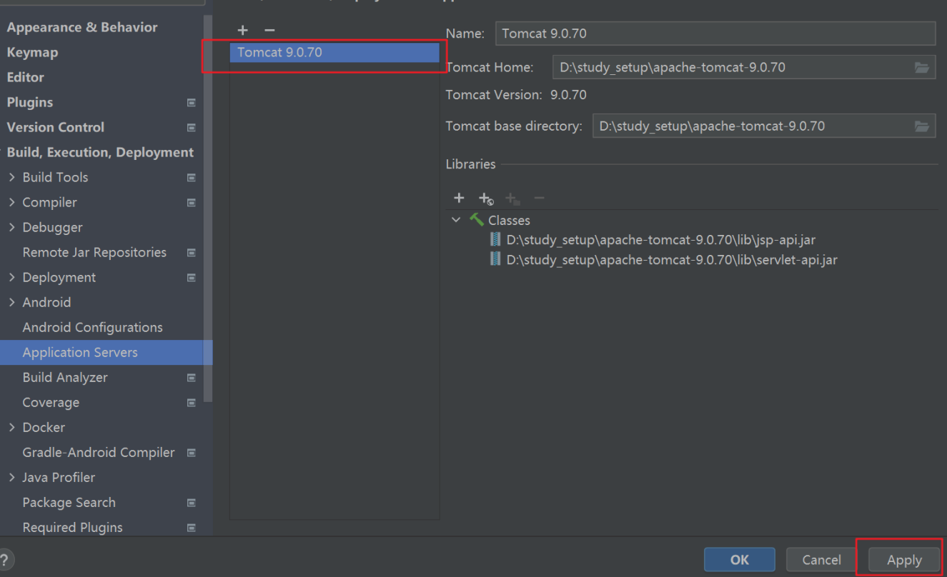
Task: Select the lib\jsp-api.jar library entry
Action: click(660, 240)
